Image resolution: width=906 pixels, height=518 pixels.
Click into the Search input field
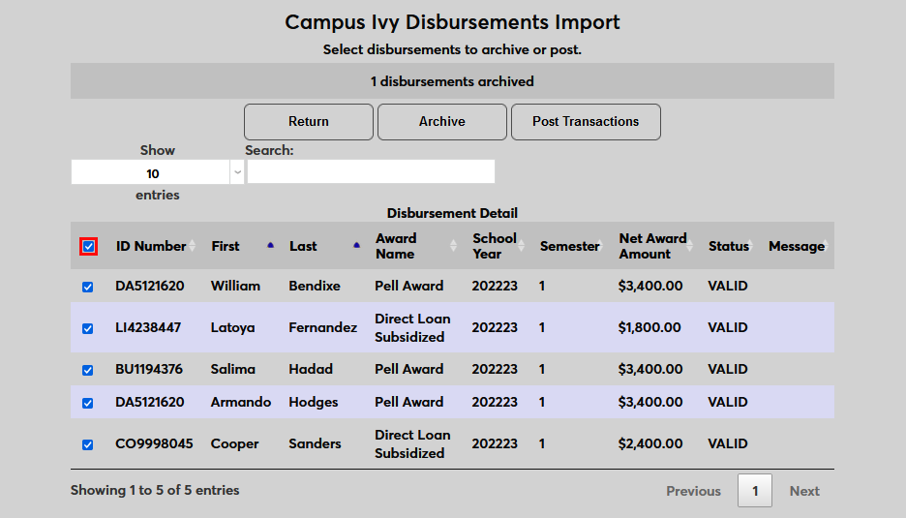pyautogui.click(x=371, y=172)
